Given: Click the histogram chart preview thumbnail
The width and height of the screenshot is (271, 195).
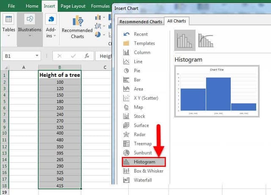Looking at the screenshot, I should point(216,91).
